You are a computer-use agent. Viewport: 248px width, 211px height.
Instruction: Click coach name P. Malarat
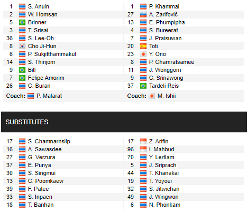coord(49,96)
